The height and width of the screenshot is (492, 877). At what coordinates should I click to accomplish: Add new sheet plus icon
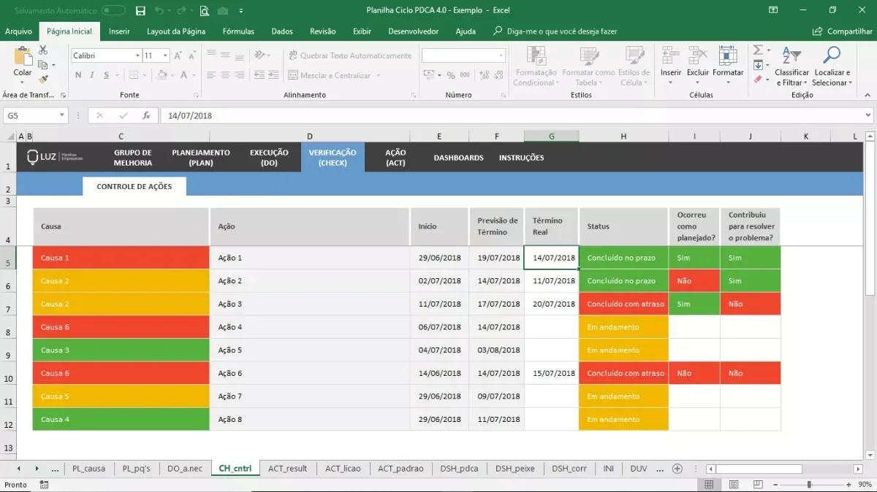pos(677,469)
